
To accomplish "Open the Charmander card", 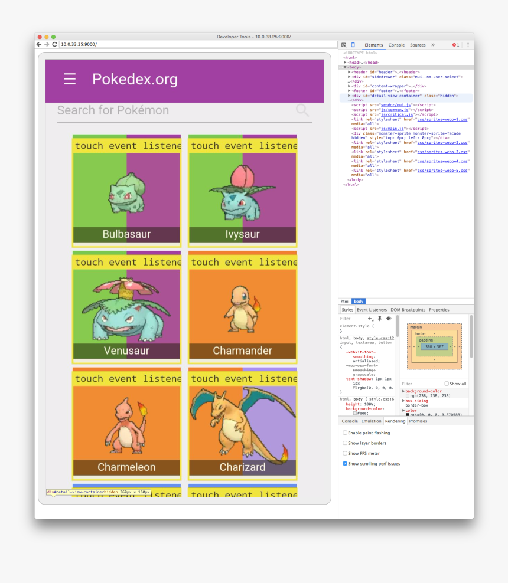I will point(243,307).
